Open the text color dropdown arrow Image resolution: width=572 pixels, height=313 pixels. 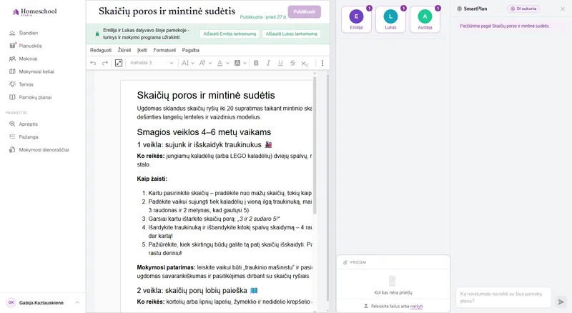pyautogui.click(x=227, y=63)
